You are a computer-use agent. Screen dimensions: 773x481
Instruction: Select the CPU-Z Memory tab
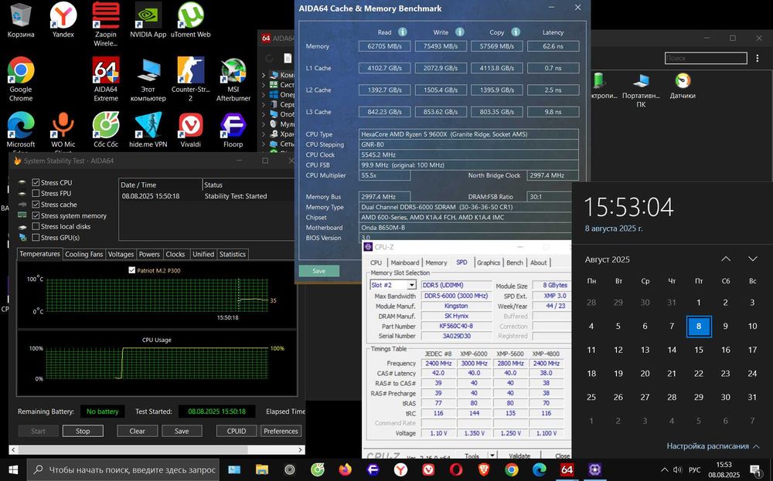[x=436, y=263]
